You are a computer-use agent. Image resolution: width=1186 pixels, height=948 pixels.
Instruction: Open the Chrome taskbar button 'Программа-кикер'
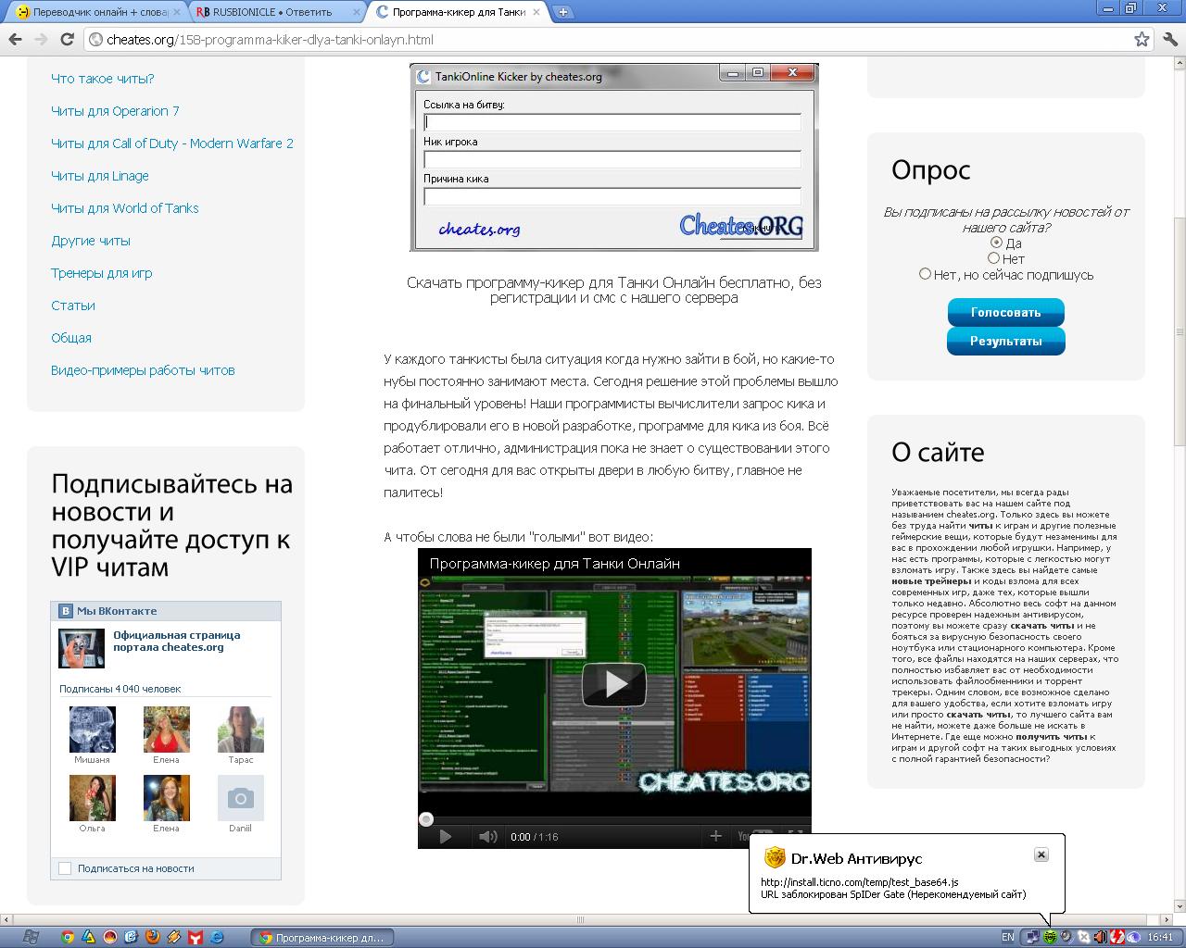322,937
